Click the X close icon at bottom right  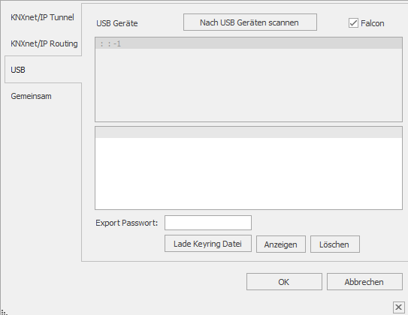pyautogui.click(x=398, y=307)
